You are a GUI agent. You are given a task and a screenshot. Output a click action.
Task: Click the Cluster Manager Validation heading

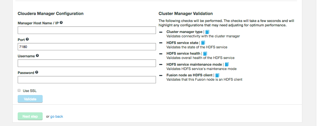[x=186, y=14]
